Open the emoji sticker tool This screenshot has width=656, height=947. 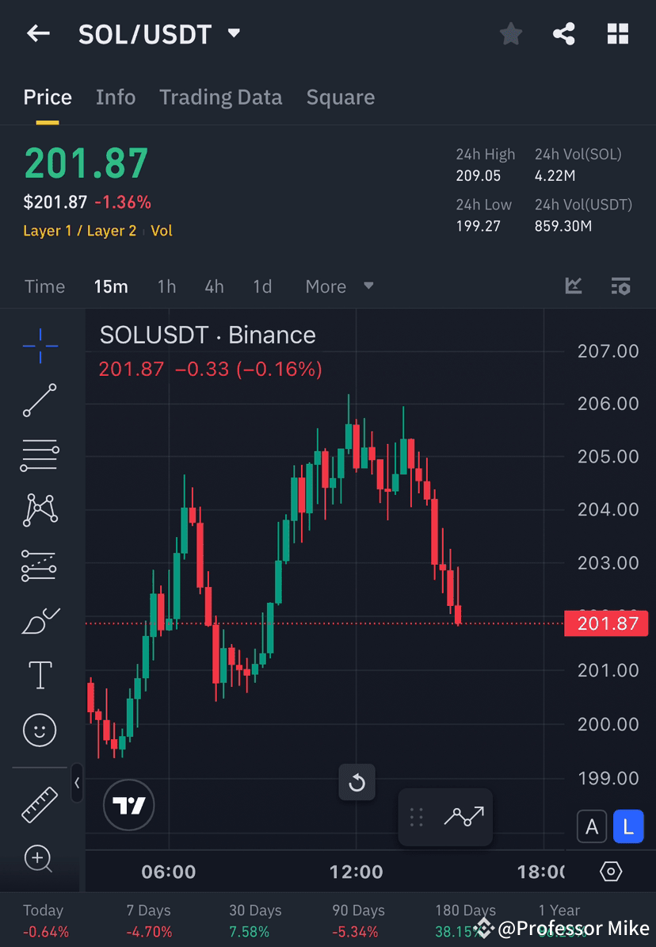(x=40, y=730)
